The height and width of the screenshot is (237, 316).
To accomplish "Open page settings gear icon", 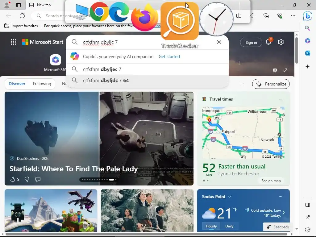I will tap(281, 42).
